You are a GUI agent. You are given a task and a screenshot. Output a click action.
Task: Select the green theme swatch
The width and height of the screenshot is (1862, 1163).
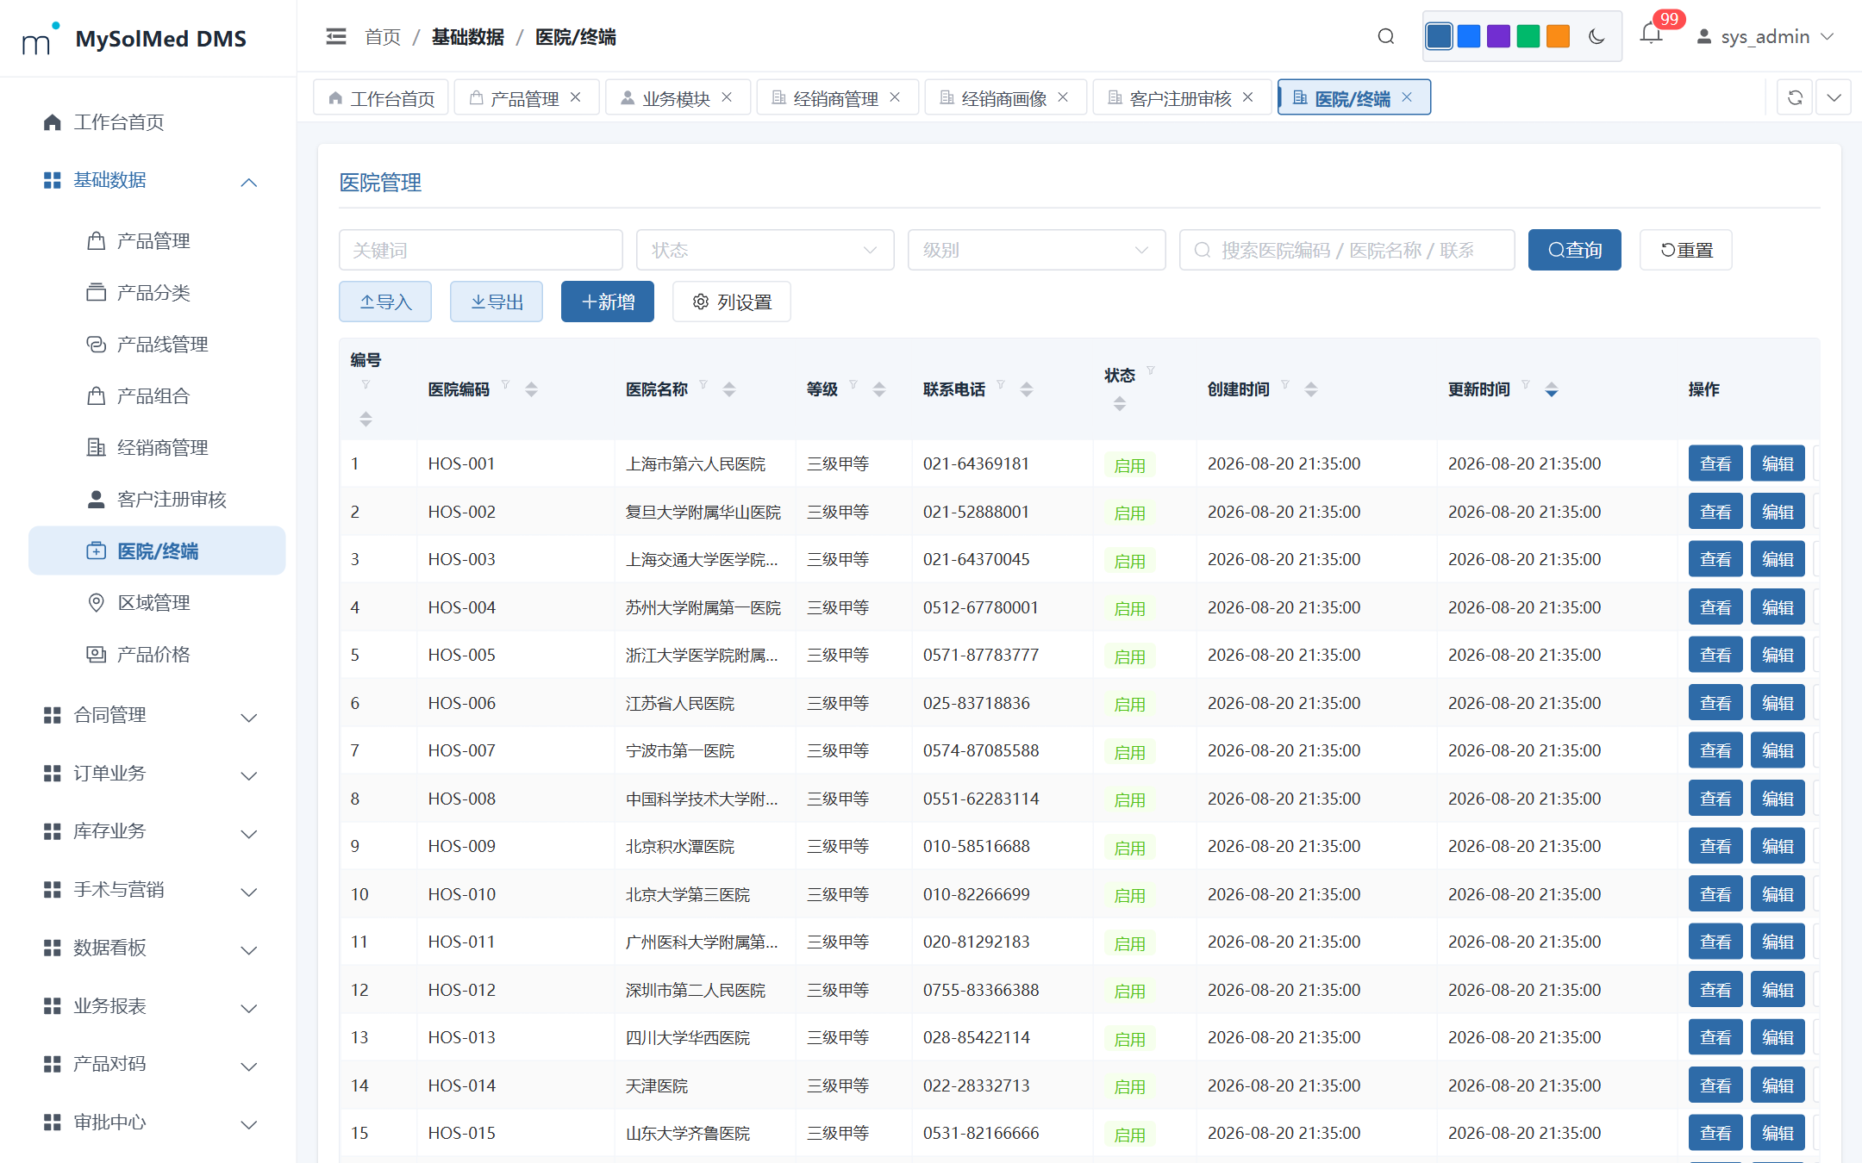(1528, 36)
